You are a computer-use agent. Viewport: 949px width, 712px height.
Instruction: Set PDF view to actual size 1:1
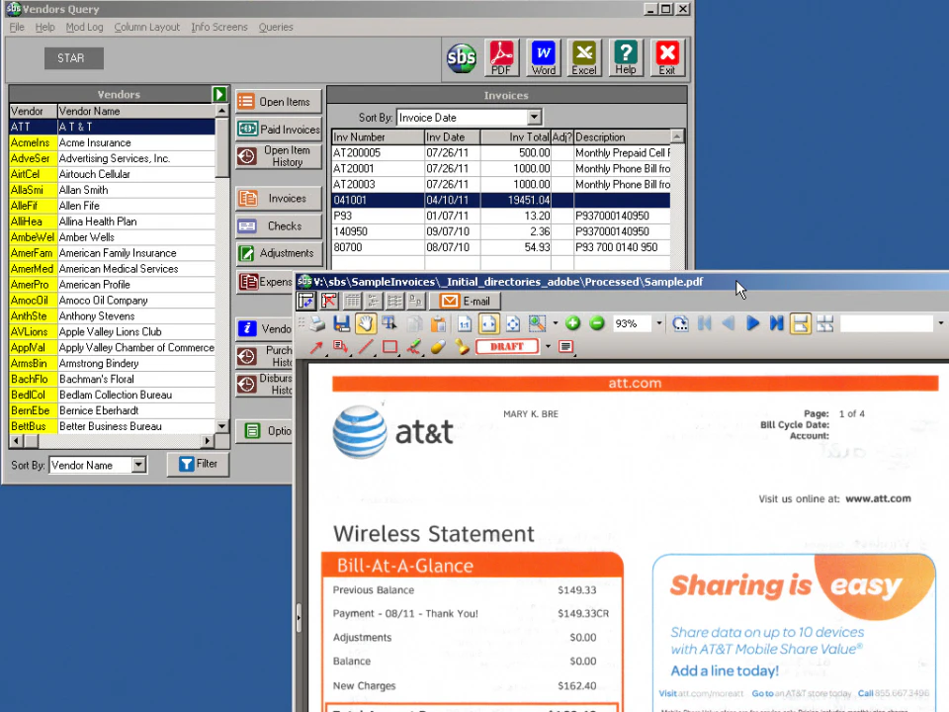pos(465,324)
